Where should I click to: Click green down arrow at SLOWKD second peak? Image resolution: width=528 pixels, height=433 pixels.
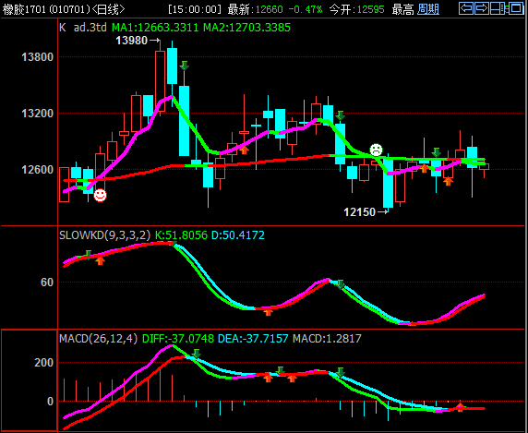(340, 284)
